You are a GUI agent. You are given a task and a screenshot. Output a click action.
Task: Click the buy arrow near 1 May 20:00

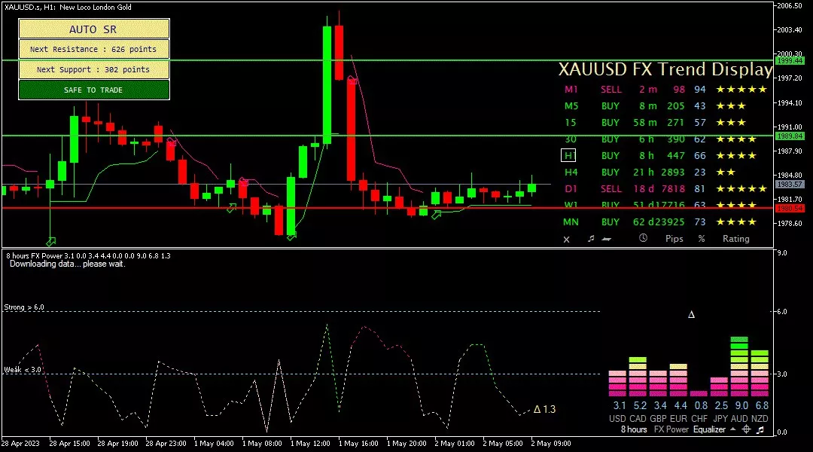coord(437,215)
